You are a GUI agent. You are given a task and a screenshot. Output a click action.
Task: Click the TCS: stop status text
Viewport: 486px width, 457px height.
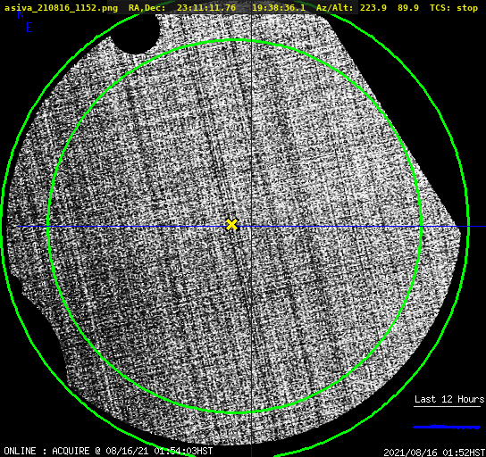tap(454, 8)
